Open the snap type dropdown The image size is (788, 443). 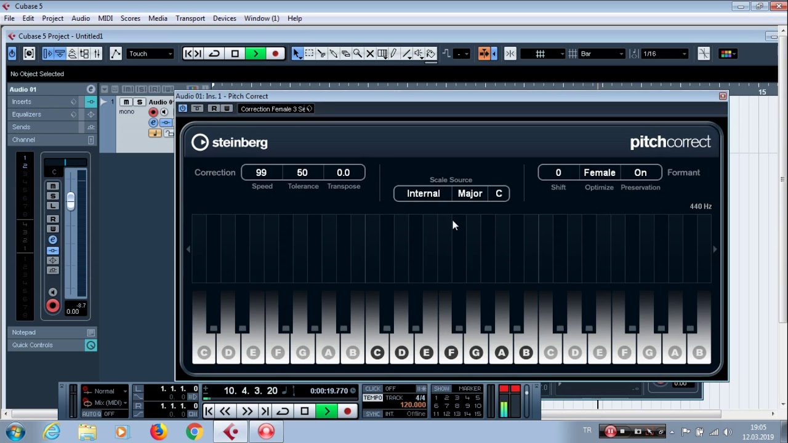pyautogui.click(x=542, y=54)
